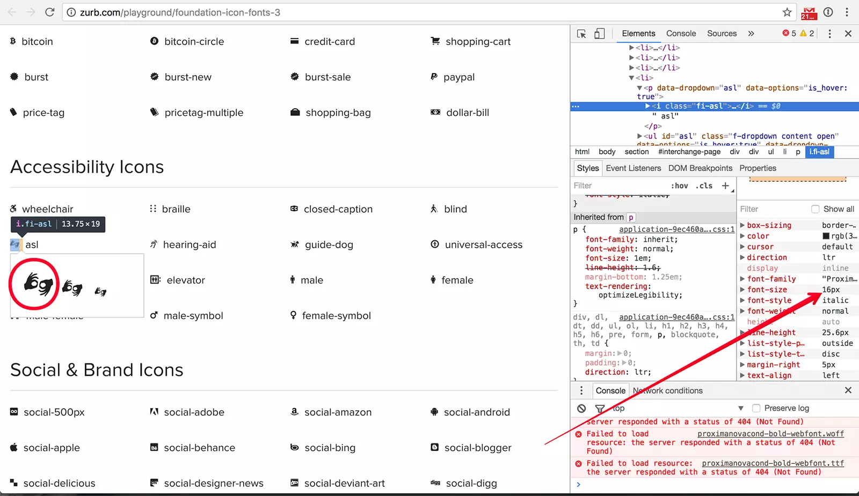Switch to the Console tab in DevTools

coord(681,33)
